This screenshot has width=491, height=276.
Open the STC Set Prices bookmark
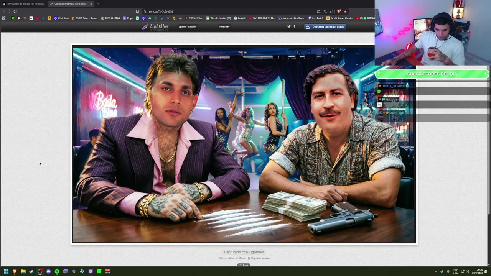tap(194, 18)
